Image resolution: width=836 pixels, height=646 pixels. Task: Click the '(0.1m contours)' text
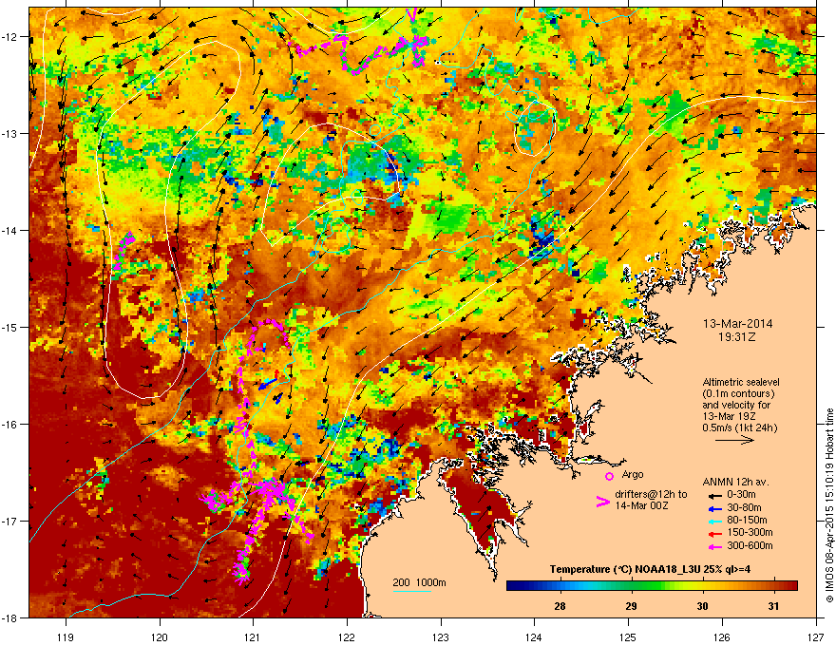(x=738, y=394)
